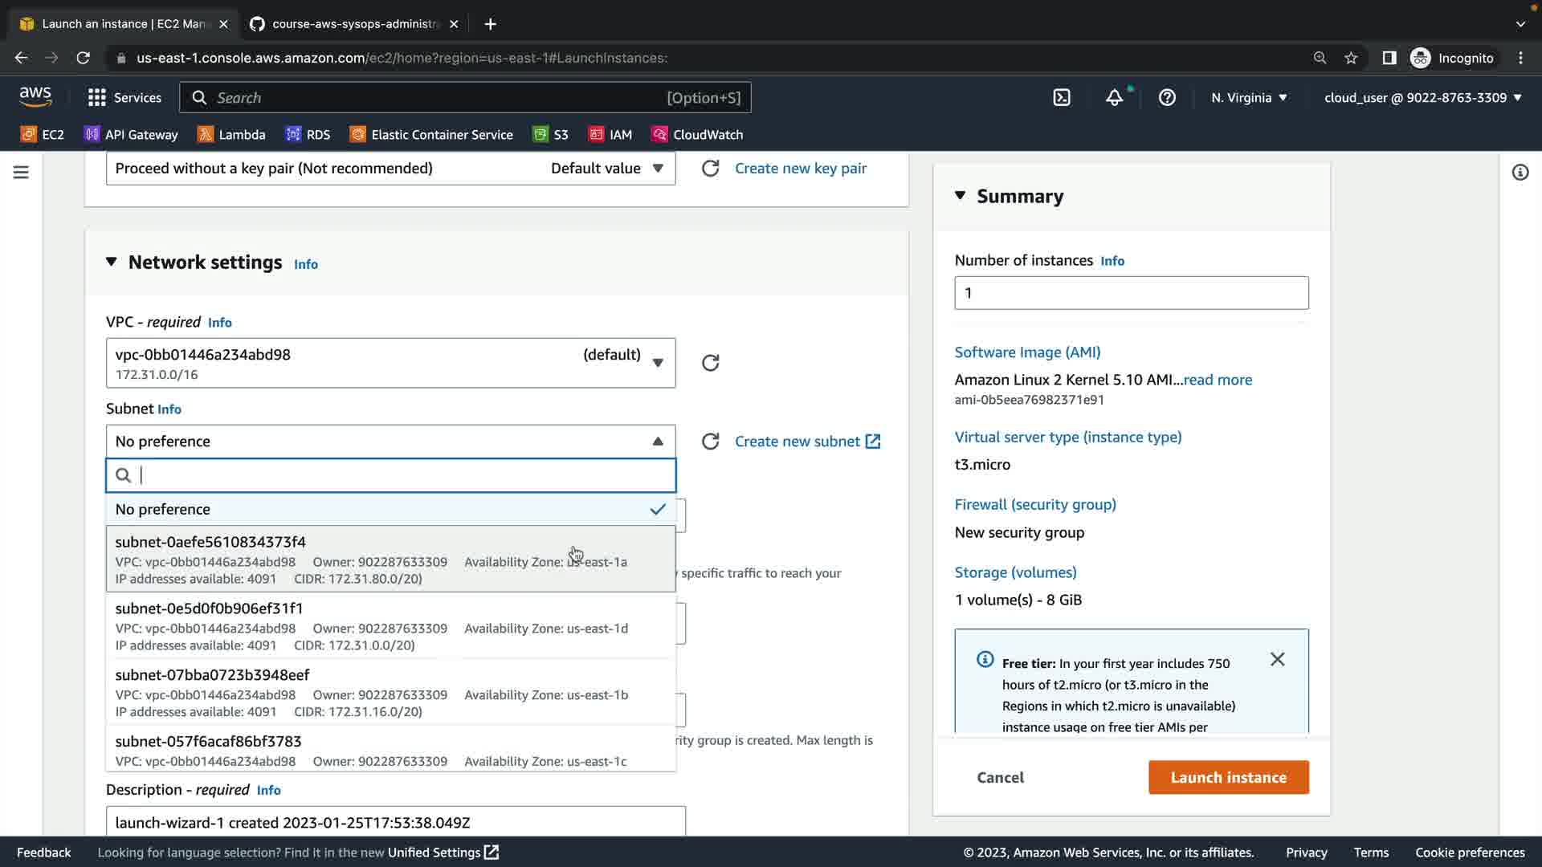Click the Launch instance button
This screenshot has height=867, width=1542.
[x=1228, y=777]
